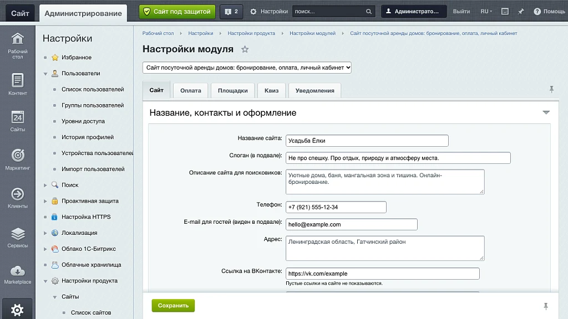Open the settings gear at sidebar bottom
This screenshot has width=568, height=319.
coord(17,310)
